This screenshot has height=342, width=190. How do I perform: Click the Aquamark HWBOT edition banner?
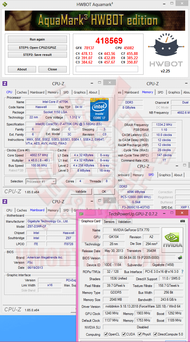[x=95, y=21]
